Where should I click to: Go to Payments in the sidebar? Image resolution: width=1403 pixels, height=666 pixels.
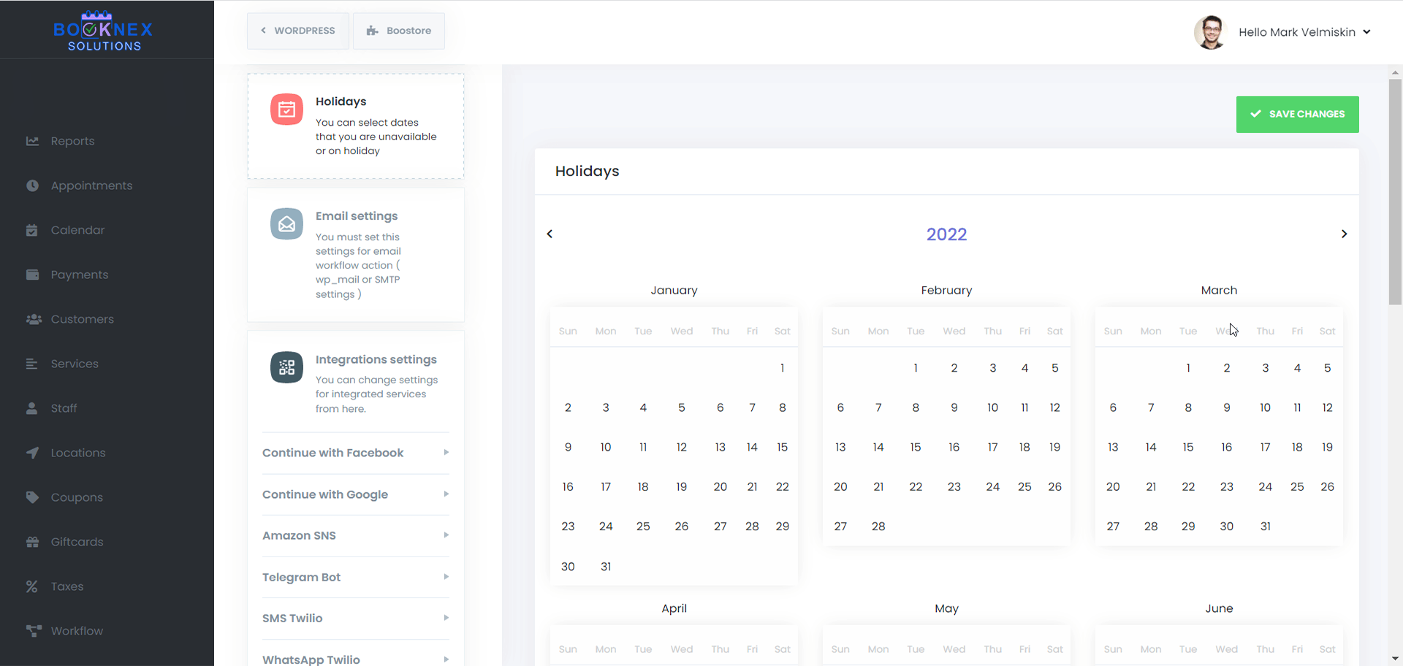coord(79,275)
